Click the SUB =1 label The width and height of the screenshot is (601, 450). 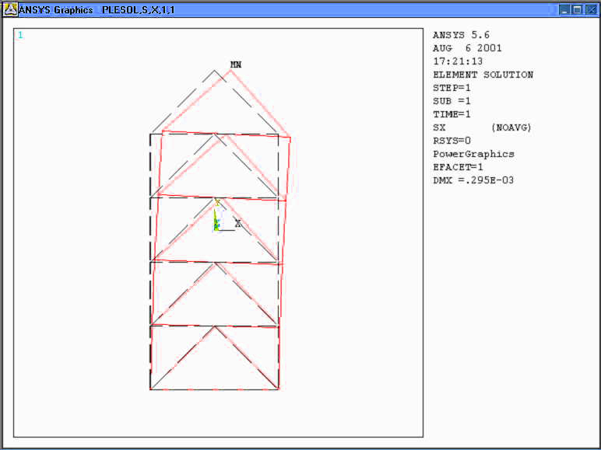coord(452,101)
